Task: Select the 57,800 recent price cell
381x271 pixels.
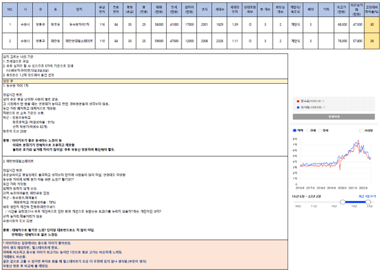Action: click(x=357, y=41)
